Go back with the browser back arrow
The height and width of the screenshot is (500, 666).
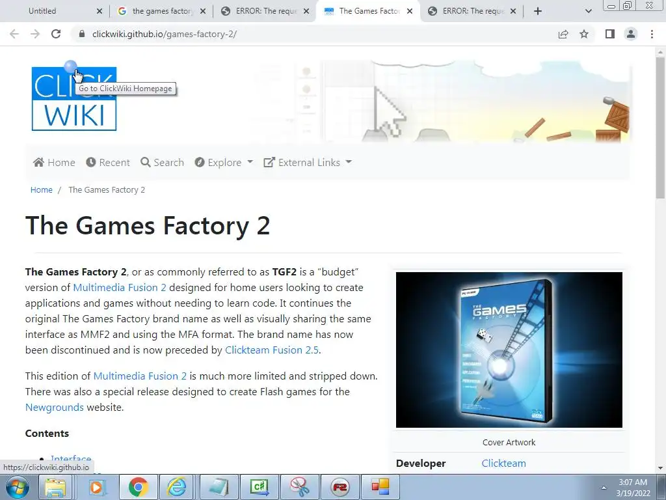tap(14, 34)
